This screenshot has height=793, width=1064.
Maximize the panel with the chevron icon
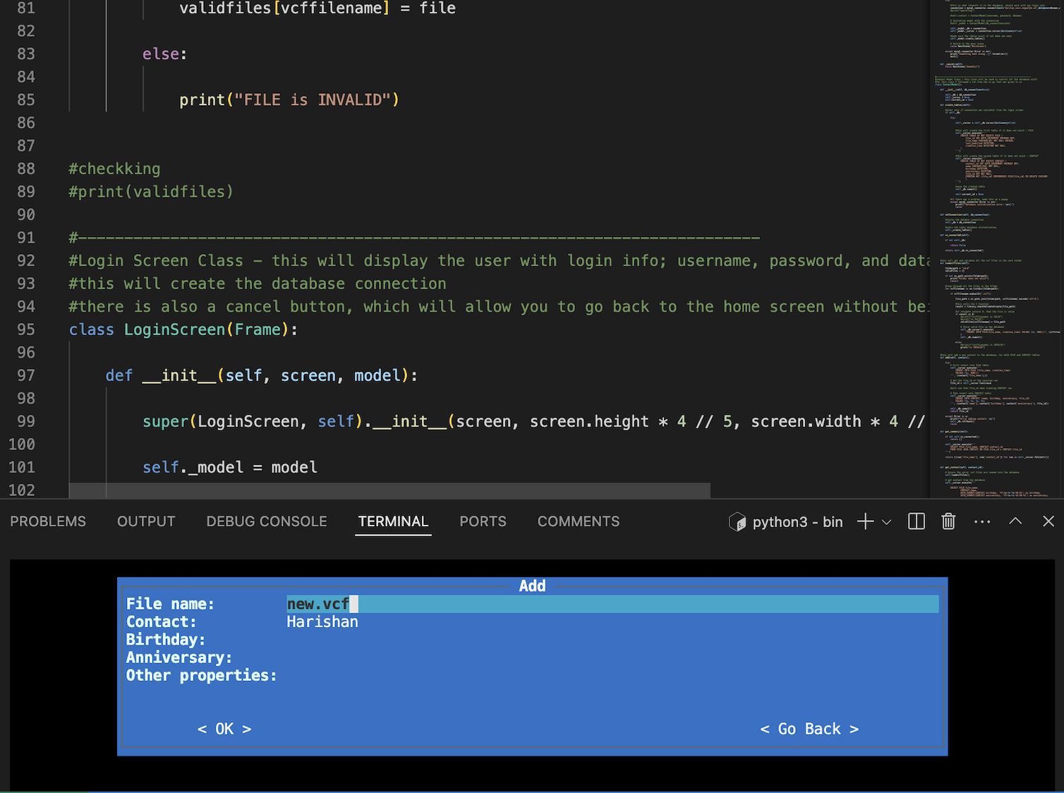1015,521
